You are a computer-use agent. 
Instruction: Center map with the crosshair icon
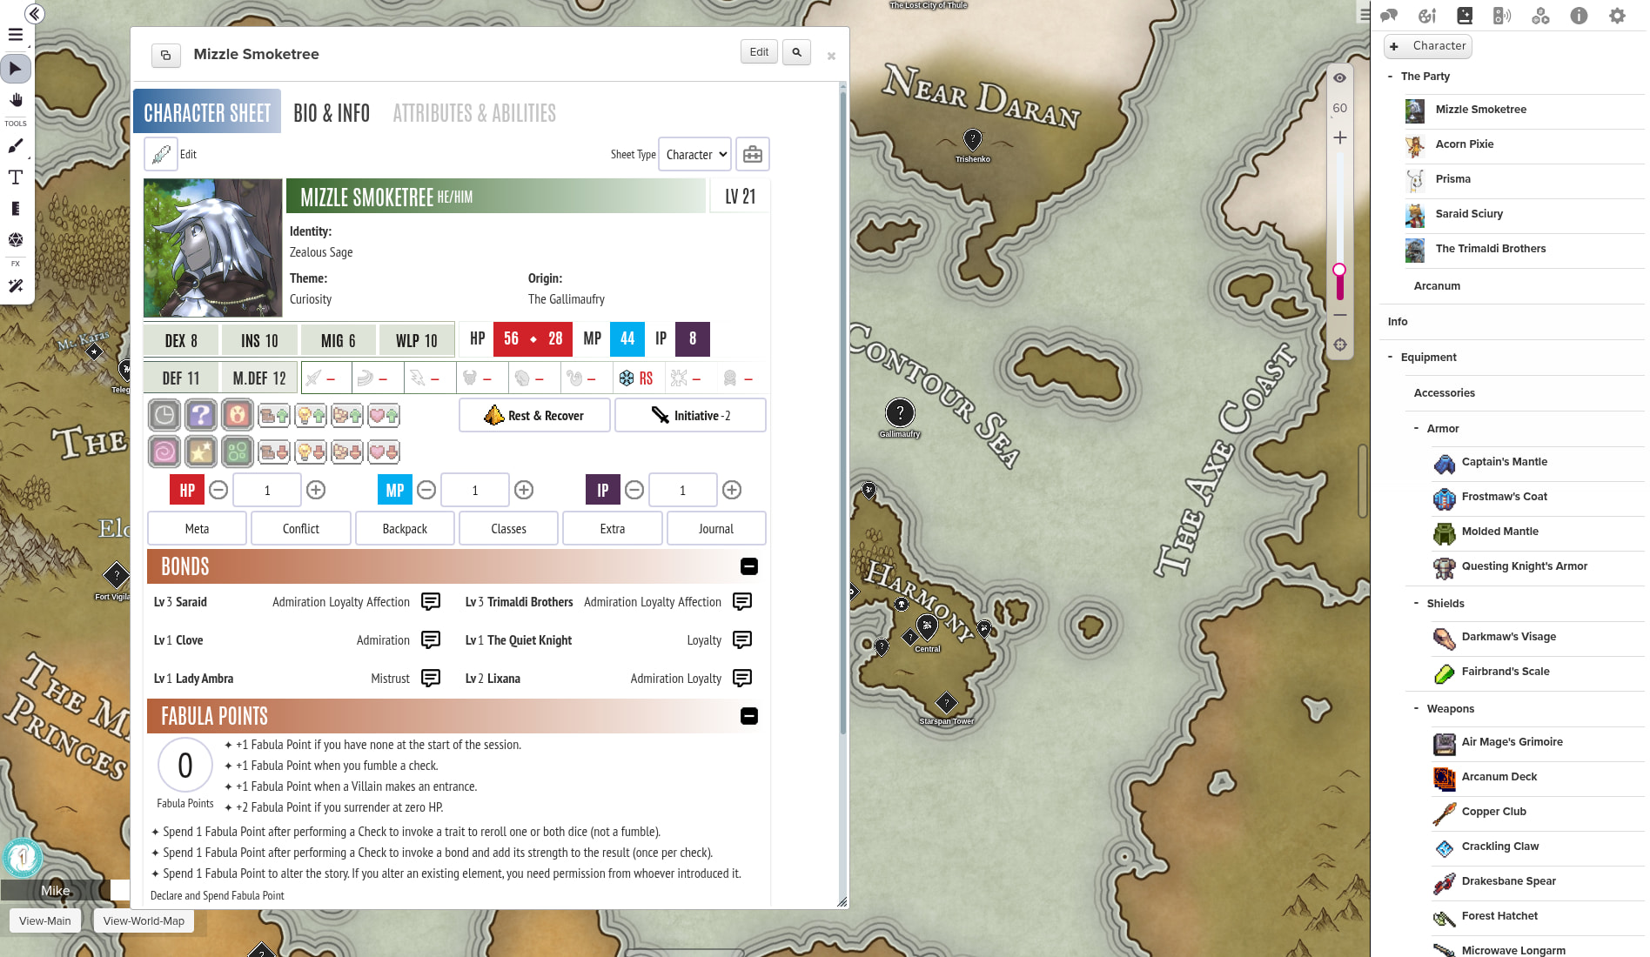pos(1340,345)
